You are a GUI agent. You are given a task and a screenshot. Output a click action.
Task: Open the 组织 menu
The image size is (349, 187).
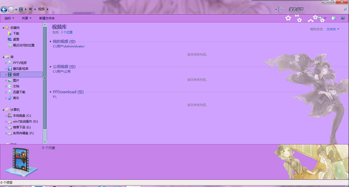coord(9,18)
